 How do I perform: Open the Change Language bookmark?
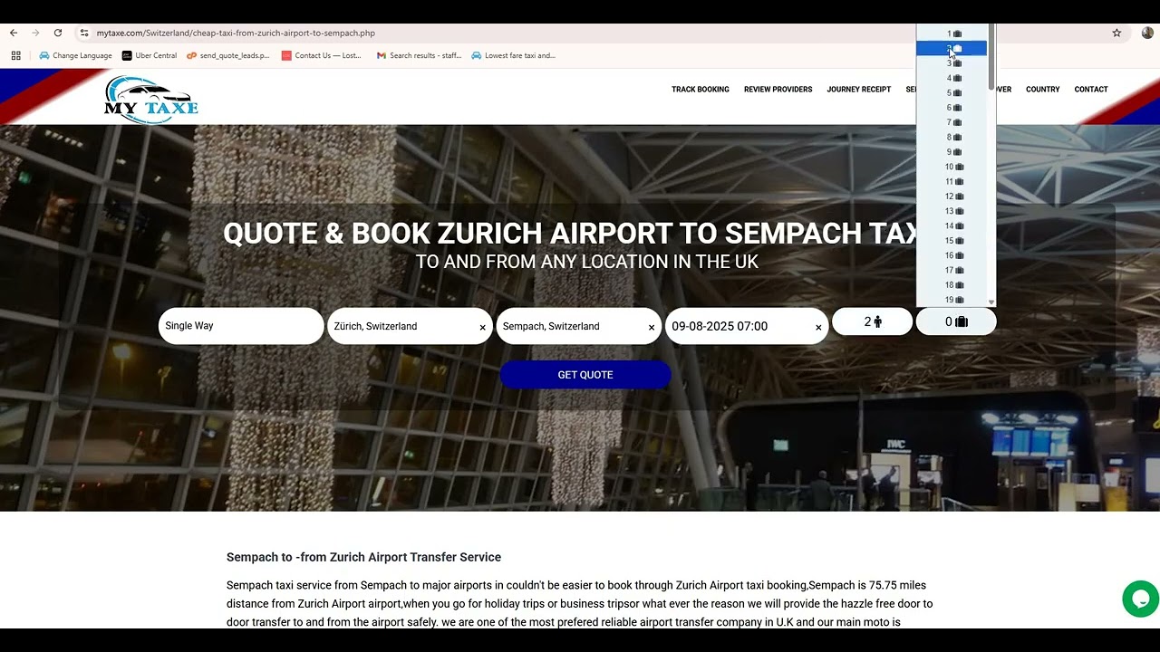click(x=75, y=55)
